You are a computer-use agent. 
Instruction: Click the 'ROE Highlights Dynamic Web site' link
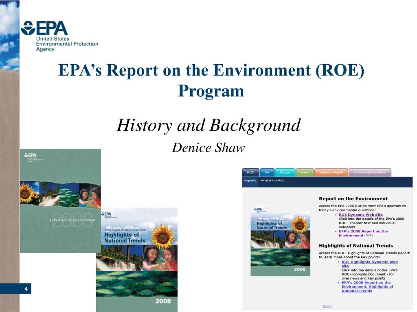click(x=370, y=264)
